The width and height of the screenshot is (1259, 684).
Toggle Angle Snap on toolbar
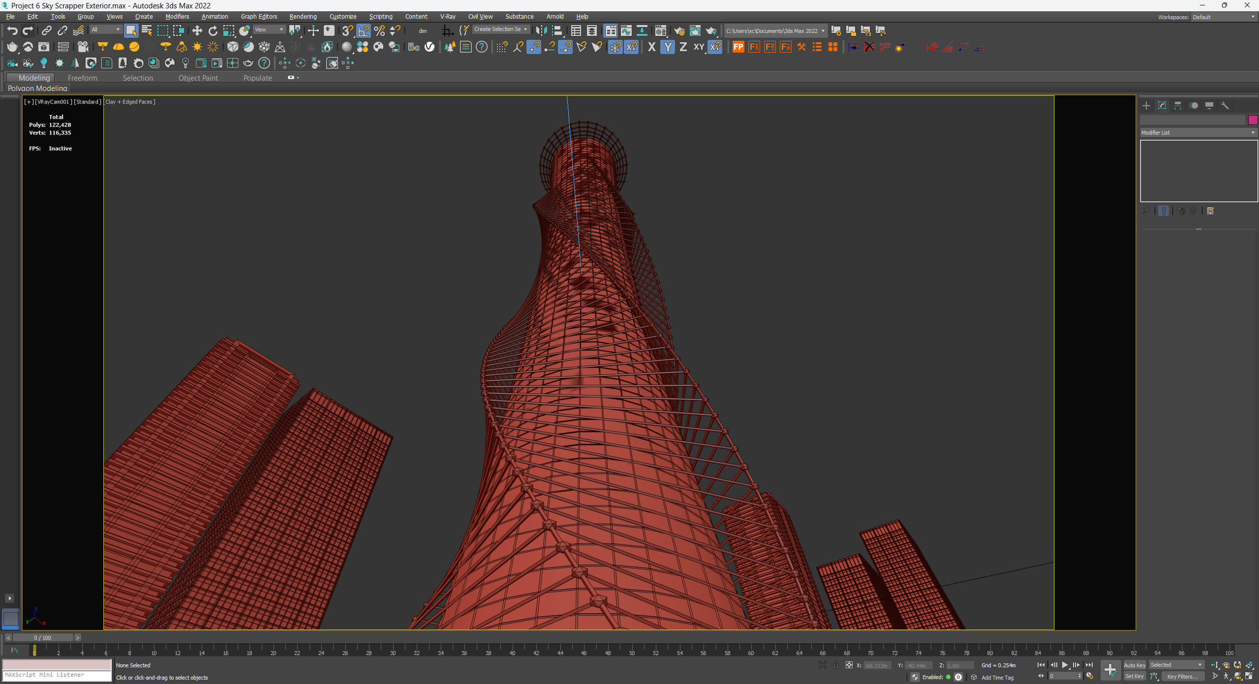(364, 30)
